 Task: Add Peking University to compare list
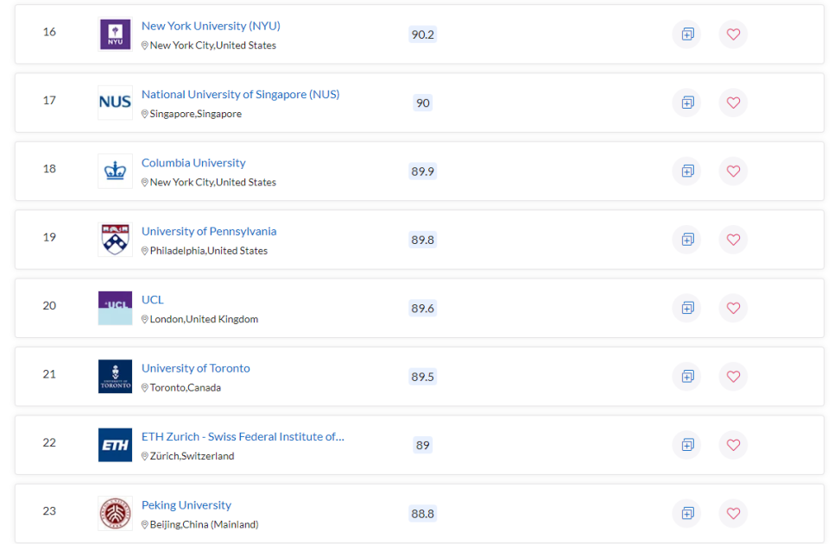click(687, 513)
